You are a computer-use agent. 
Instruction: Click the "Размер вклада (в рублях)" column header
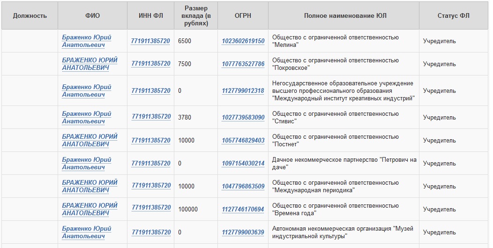(196, 15)
